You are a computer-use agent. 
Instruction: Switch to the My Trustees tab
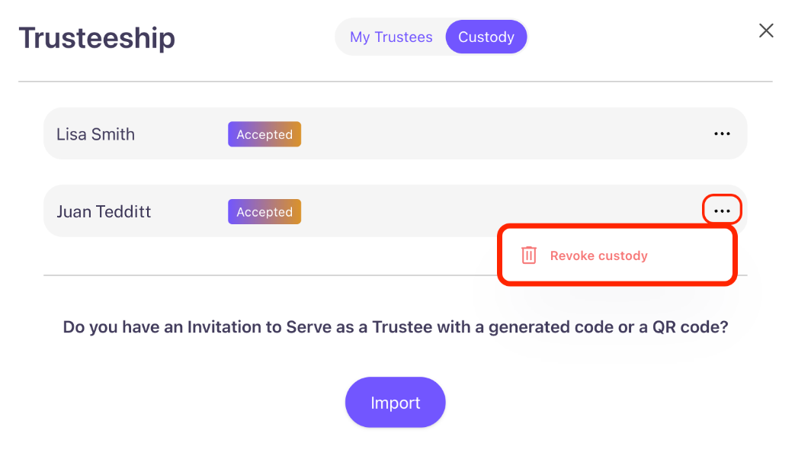pyautogui.click(x=391, y=37)
